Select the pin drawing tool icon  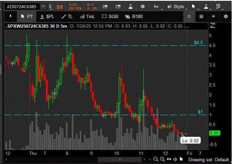tap(10, 16)
